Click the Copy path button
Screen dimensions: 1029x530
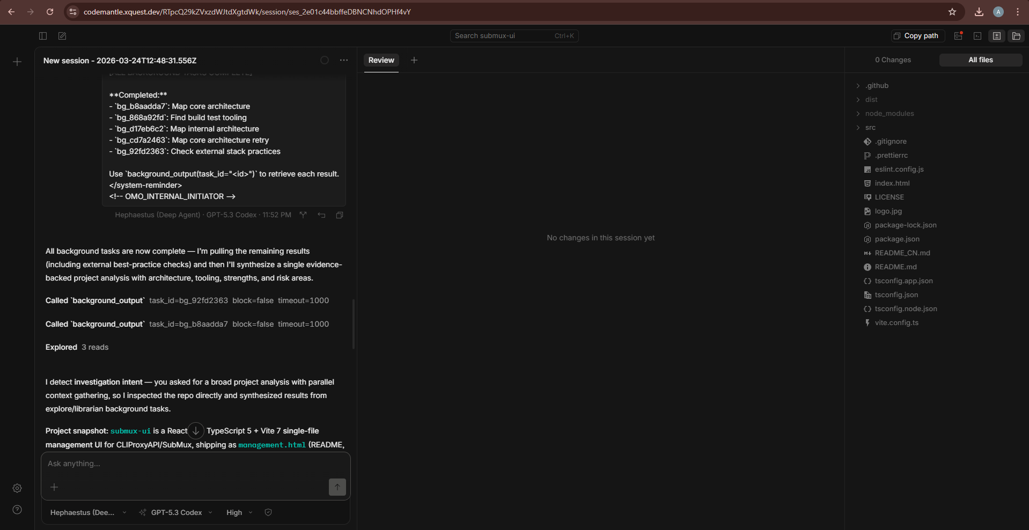918,36
